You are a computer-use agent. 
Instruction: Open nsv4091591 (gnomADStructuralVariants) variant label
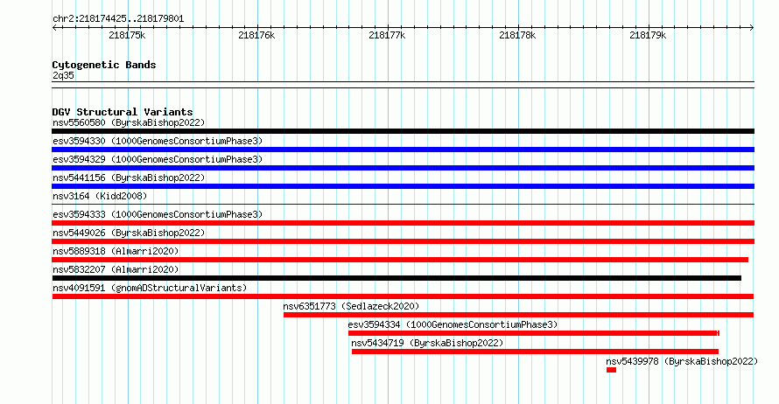150,288
